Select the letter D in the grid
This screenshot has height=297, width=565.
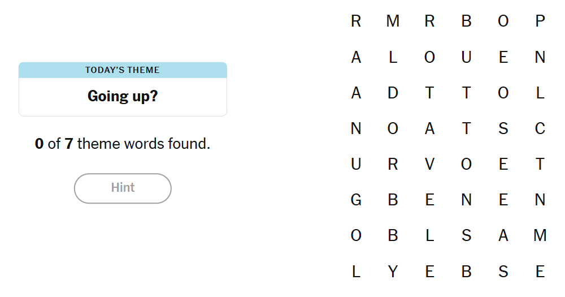coord(393,93)
